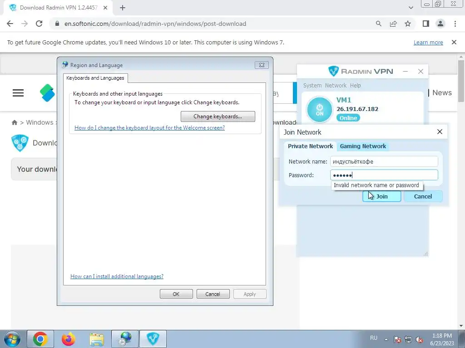Image resolution: width=465 pixels, height=348 pixels.
Task: Open the Network menu in Radmin VPN
Action: point(336,86)
